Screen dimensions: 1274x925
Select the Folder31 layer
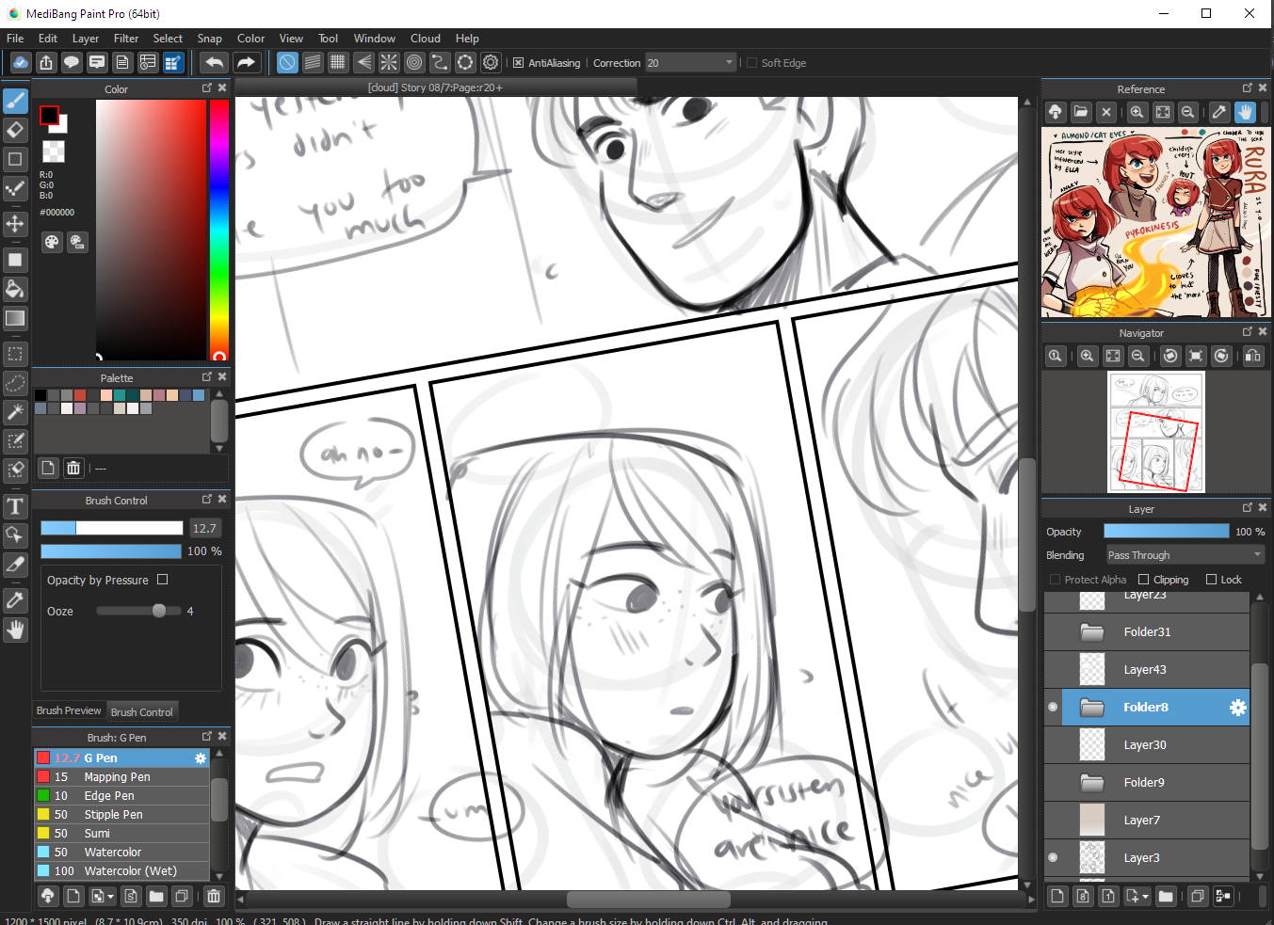click(x=1147, y=632)
